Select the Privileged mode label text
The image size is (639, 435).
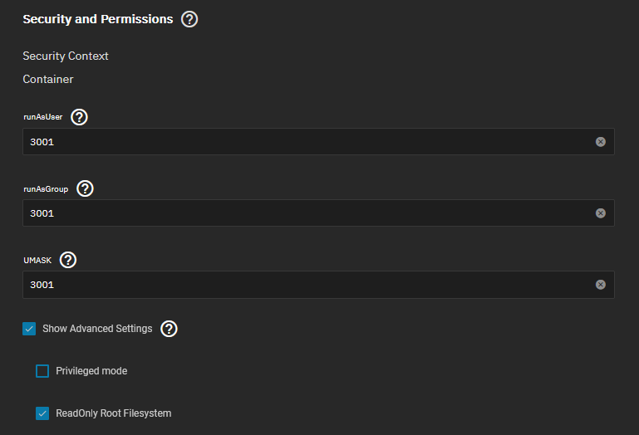[x=91, y=371]
